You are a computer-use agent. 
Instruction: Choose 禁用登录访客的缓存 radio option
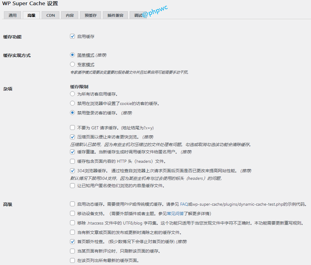click(72, 113)
